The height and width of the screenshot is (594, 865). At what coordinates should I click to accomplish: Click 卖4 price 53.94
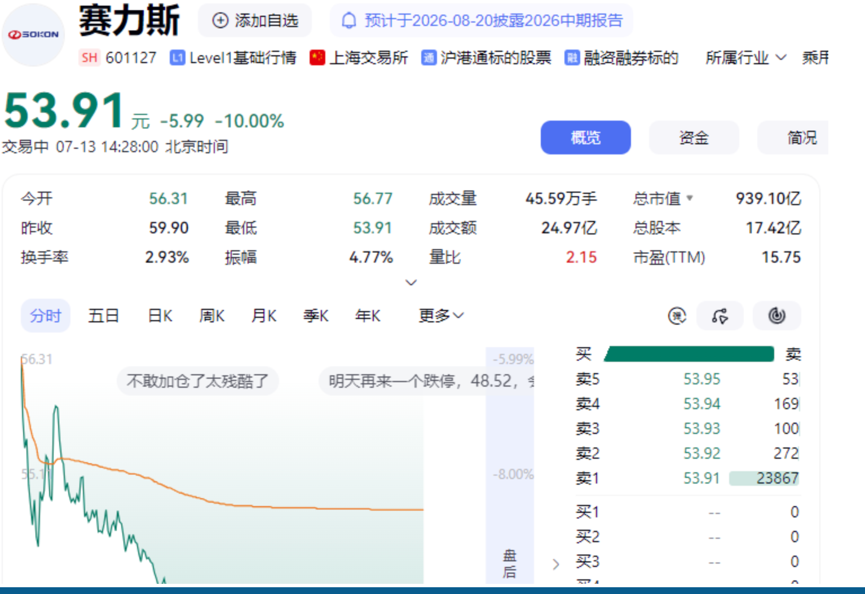click(701, 404)
